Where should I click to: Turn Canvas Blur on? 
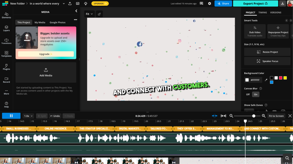(x=256, y=94)
